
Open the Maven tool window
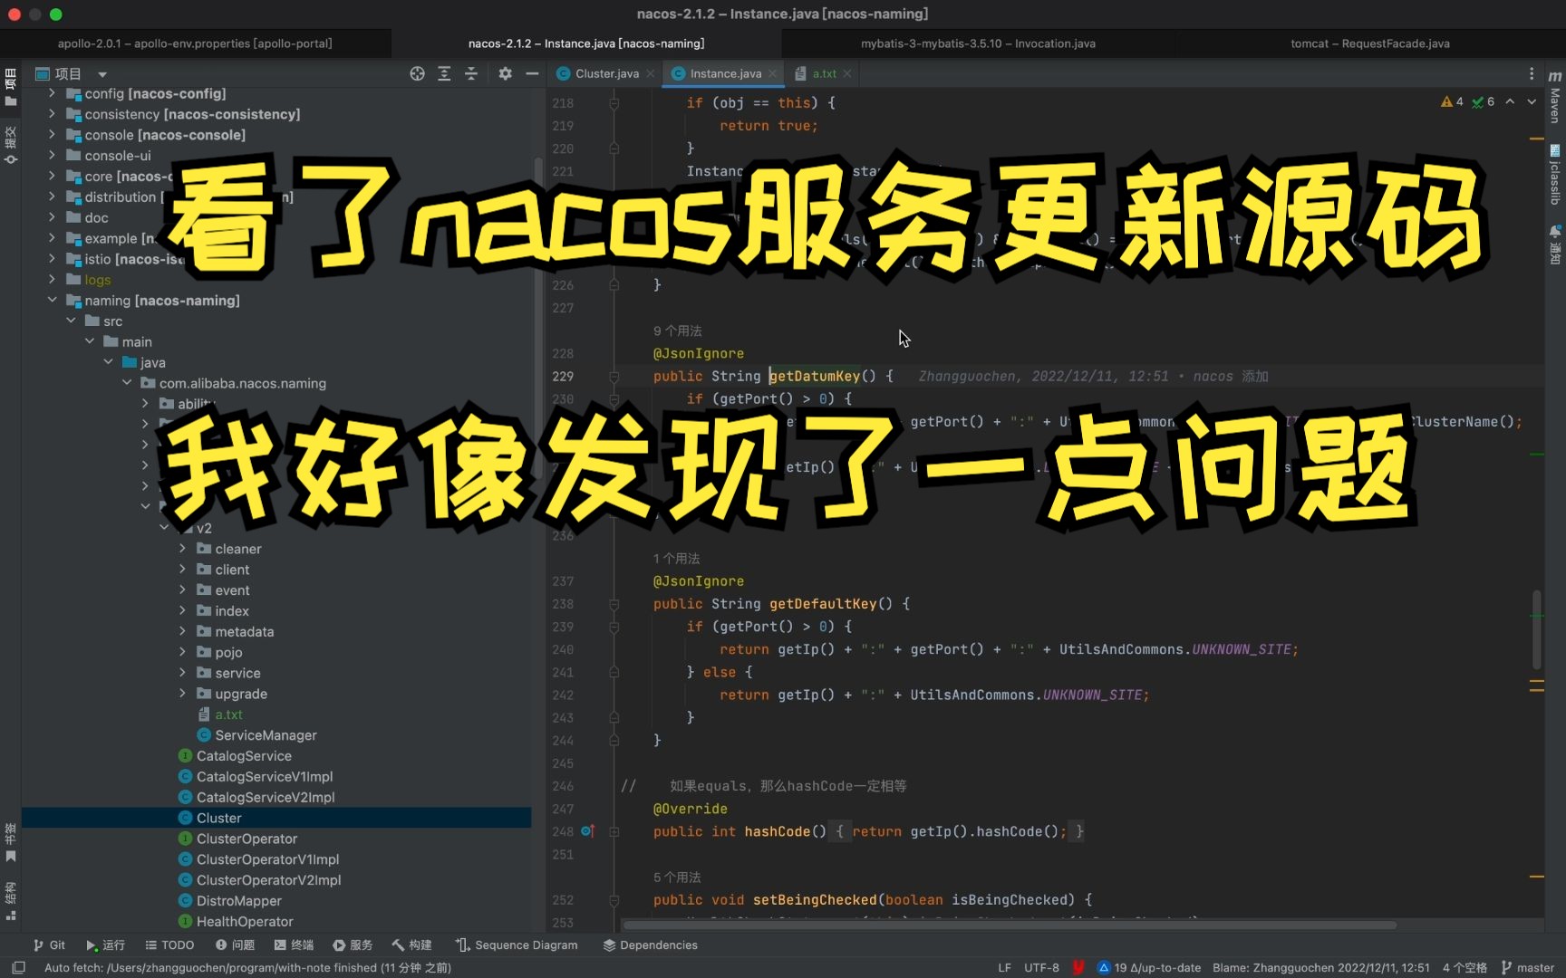1555,97
